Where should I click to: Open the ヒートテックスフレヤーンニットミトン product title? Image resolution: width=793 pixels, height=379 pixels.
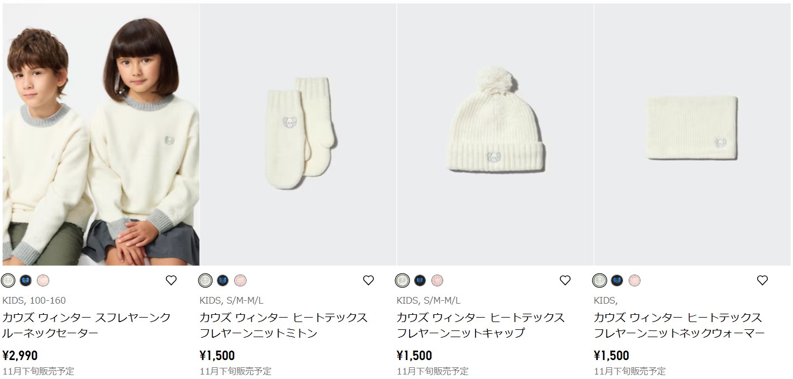click(x=284, y=325)
